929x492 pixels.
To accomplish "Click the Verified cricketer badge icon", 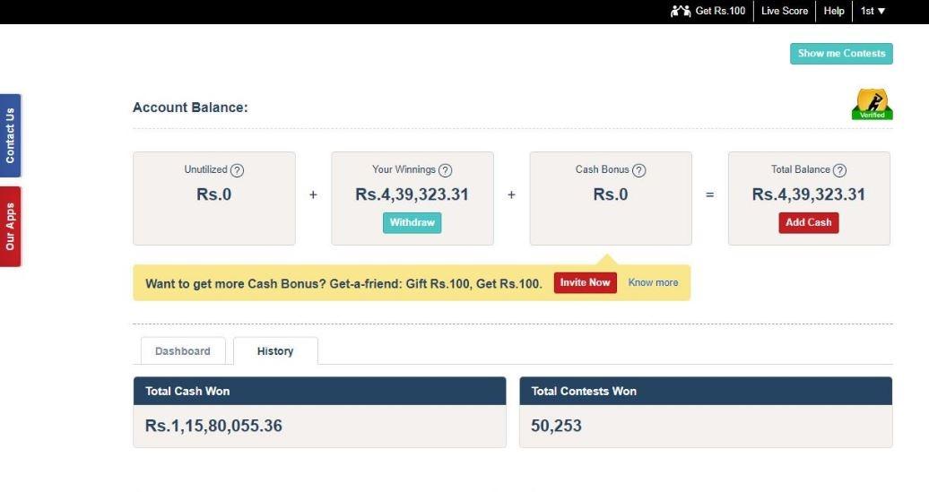I will click(x=872, y=103).
